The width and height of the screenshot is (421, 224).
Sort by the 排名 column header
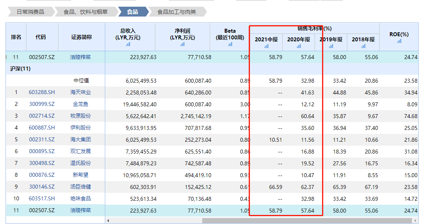(16, 37)
